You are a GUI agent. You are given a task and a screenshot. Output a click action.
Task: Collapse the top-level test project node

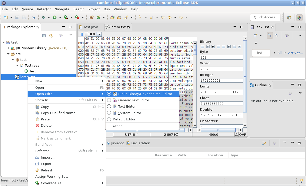(x=4, y=42)
